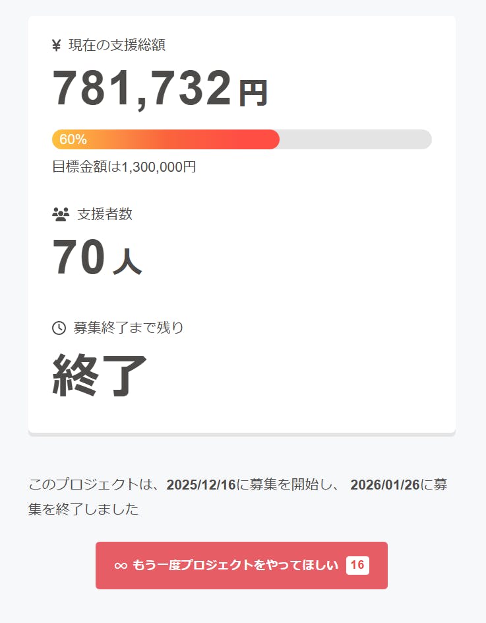Click the 16 count badge on the button
This screenshot has width=486, height=623.
coord(357,566)
